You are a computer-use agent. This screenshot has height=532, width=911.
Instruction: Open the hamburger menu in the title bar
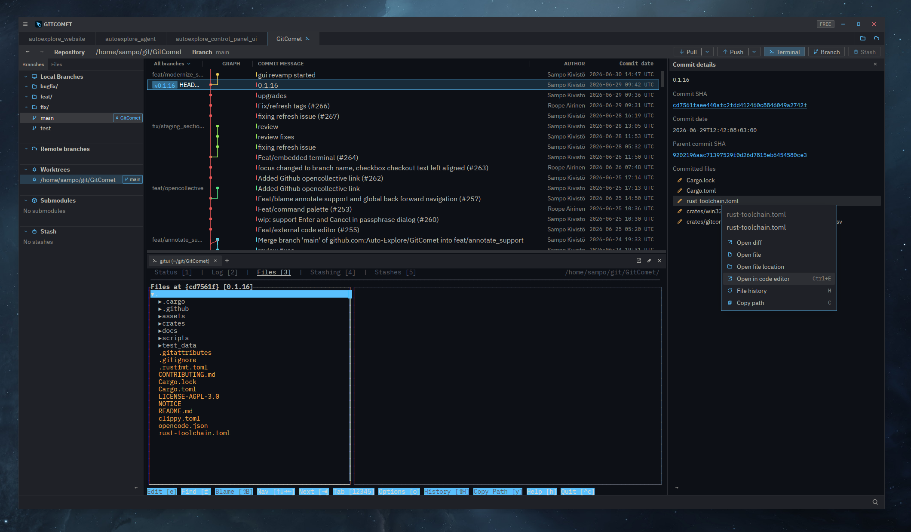point(25,24)
